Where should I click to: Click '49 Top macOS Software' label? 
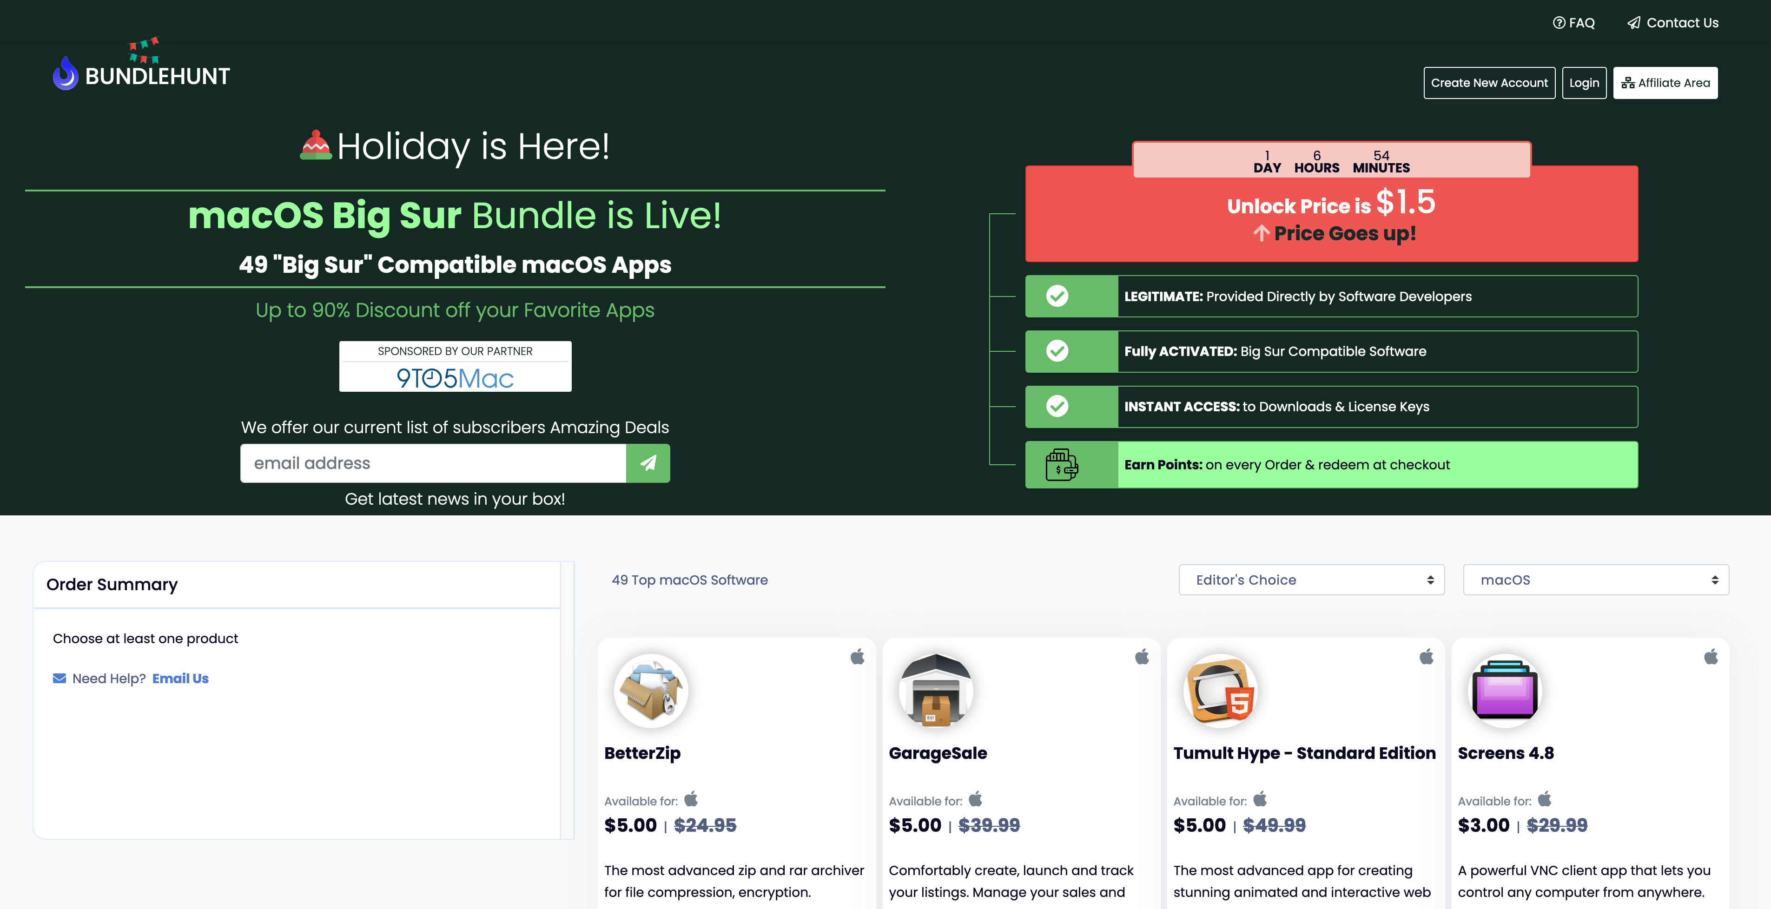(689, 580)
